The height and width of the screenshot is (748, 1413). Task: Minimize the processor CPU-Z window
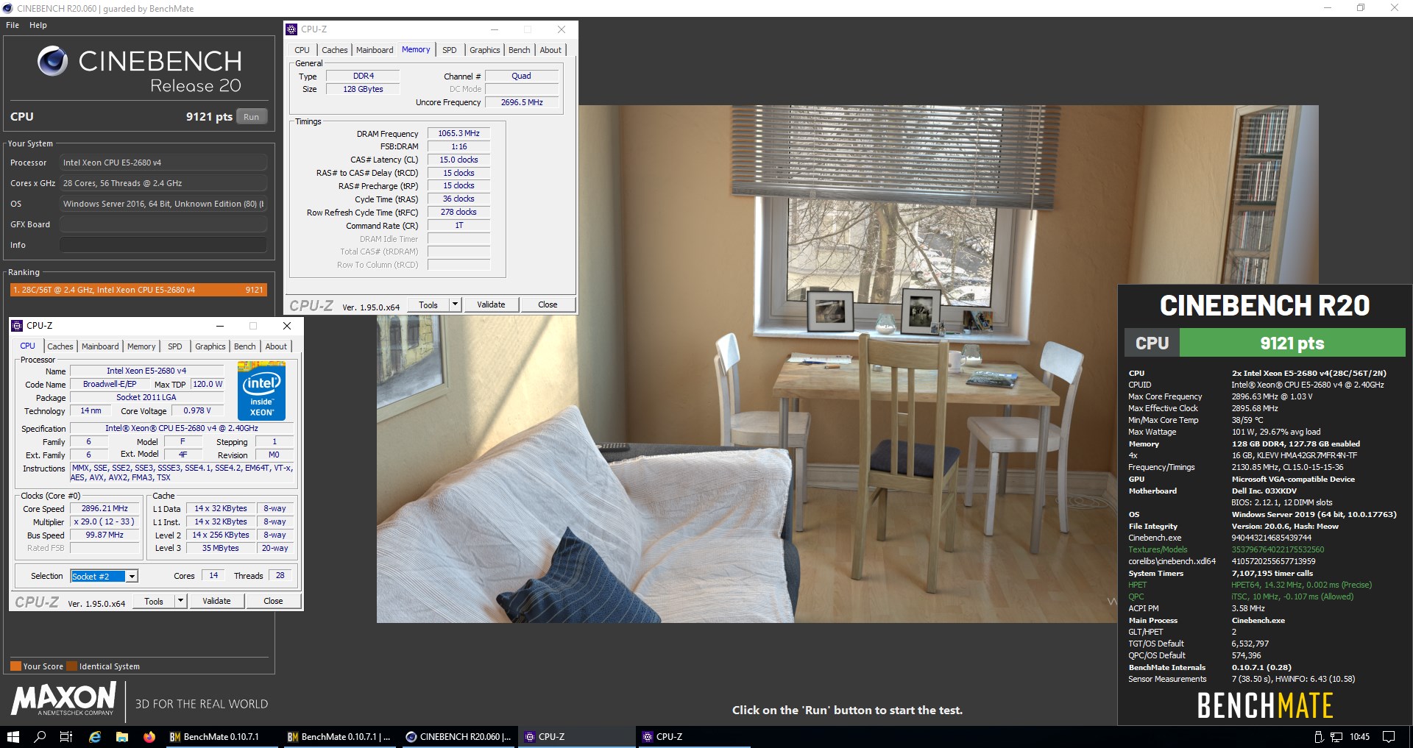coord(220,326)
